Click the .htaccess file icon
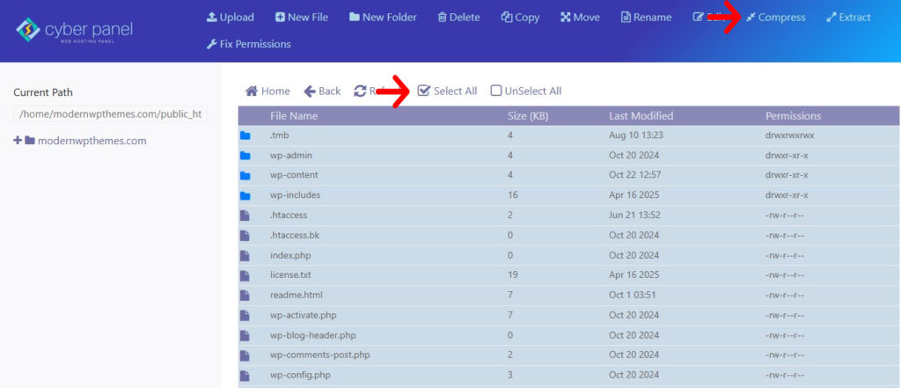The image size is (901, 388). tap(245, 216)
